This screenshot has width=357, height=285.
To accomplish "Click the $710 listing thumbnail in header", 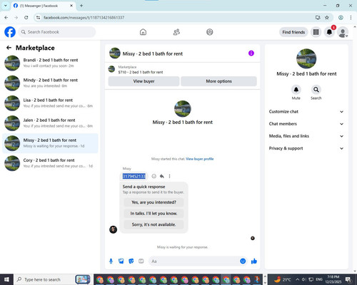I will tap(111, 69).
